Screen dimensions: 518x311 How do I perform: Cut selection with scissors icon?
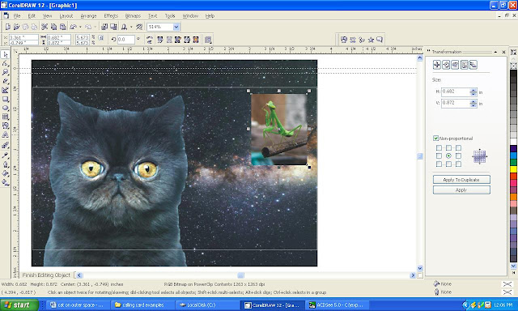pyautogui.click(x=45, y=27)
